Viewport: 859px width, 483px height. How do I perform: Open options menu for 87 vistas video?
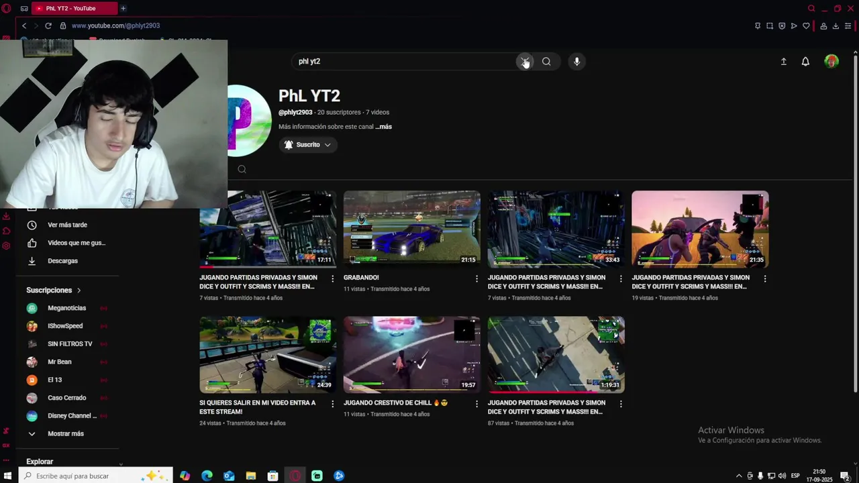[x=620, y=404]
